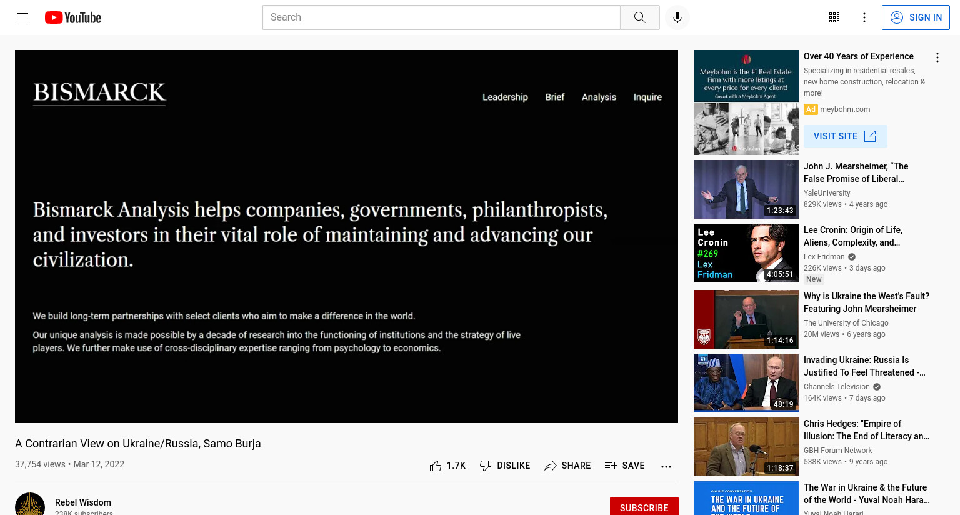Open the 'Why is Ukraine the West's Fault?' title

click(866, 302)
